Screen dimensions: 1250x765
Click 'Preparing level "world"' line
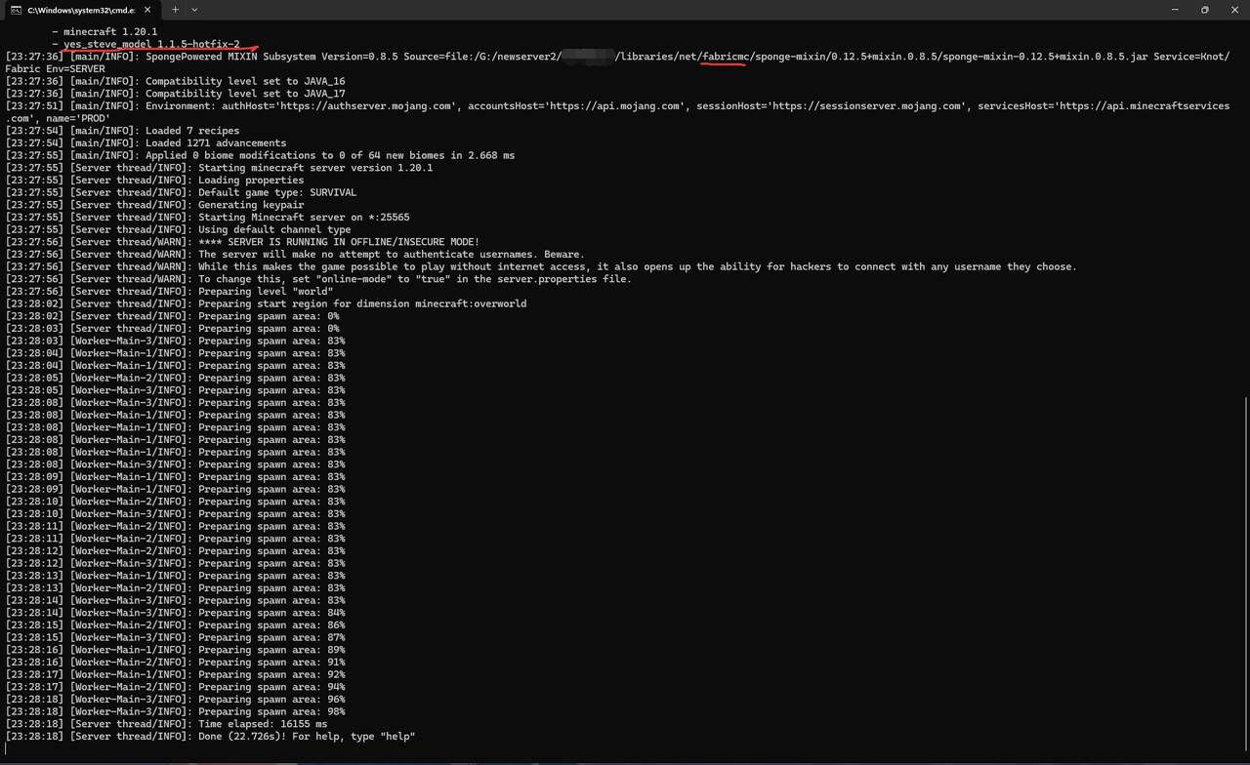[169, 292]
